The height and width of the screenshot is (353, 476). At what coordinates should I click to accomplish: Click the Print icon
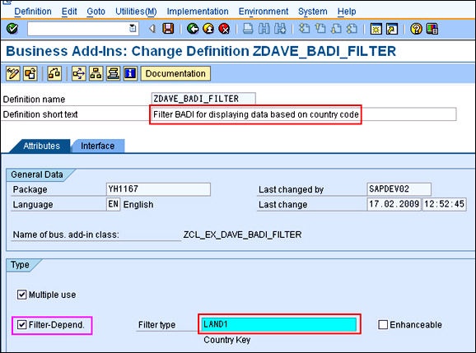pyautogui.click(x=248, y=29)
